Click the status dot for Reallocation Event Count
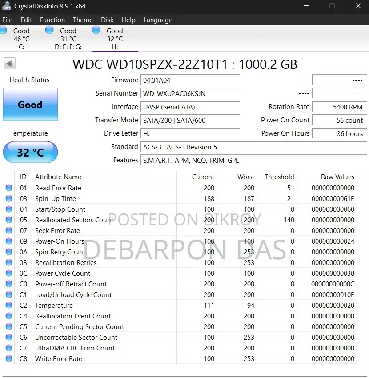 pyautogui.click(x=9, y=316)
